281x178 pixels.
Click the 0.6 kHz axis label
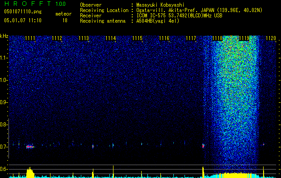click(3, 169)
